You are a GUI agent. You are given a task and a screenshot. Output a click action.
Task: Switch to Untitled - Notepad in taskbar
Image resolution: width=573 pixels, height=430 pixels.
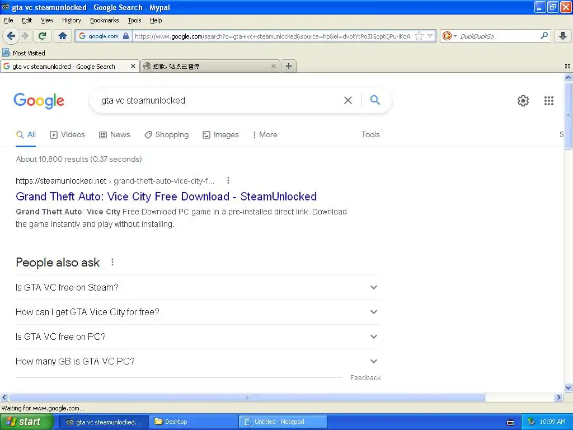[x=283, y=422]
